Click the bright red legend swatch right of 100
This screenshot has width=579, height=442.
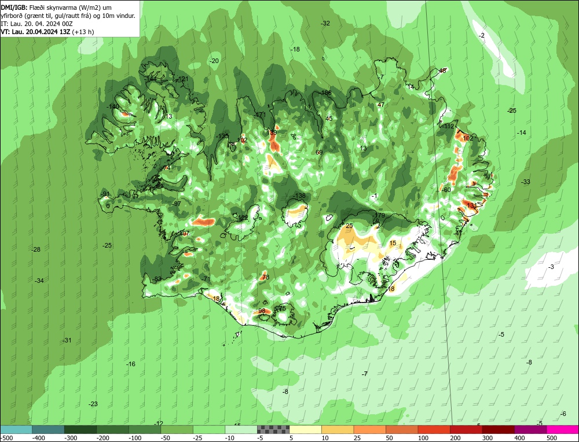(434, 429)
